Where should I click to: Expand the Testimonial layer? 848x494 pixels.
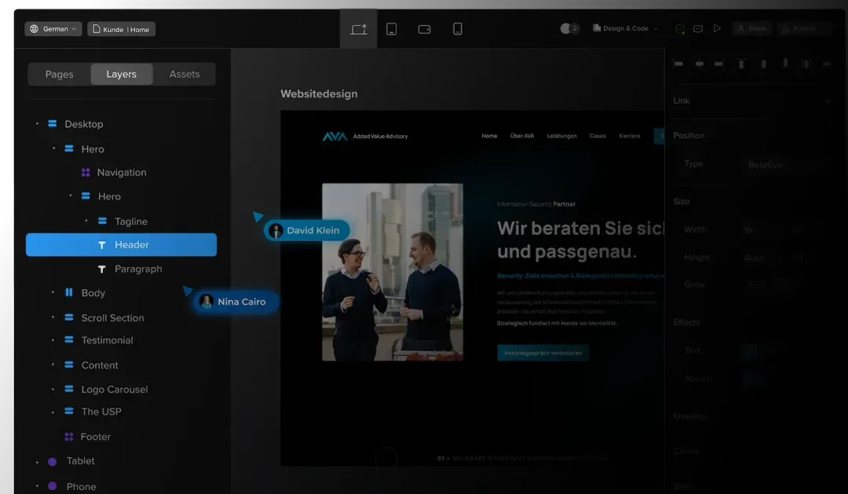53,340
